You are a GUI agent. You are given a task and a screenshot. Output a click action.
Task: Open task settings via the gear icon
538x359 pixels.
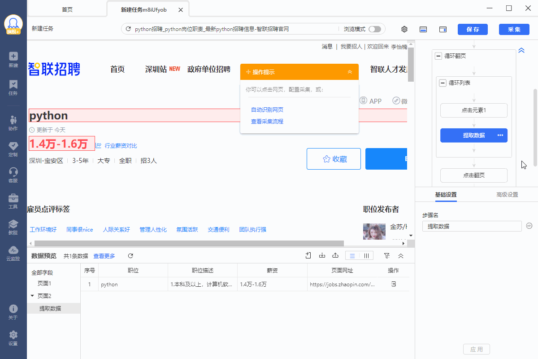pos(404,29)
